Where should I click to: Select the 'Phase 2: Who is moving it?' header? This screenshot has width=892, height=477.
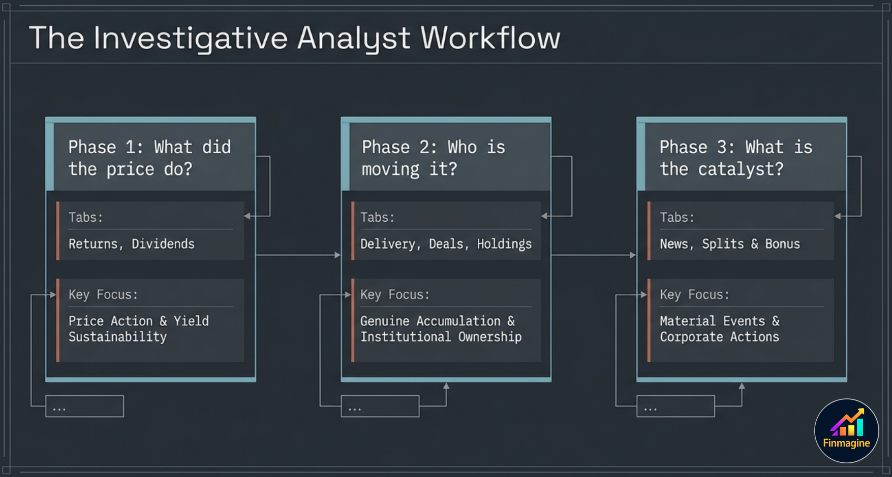tap(446, 158)
